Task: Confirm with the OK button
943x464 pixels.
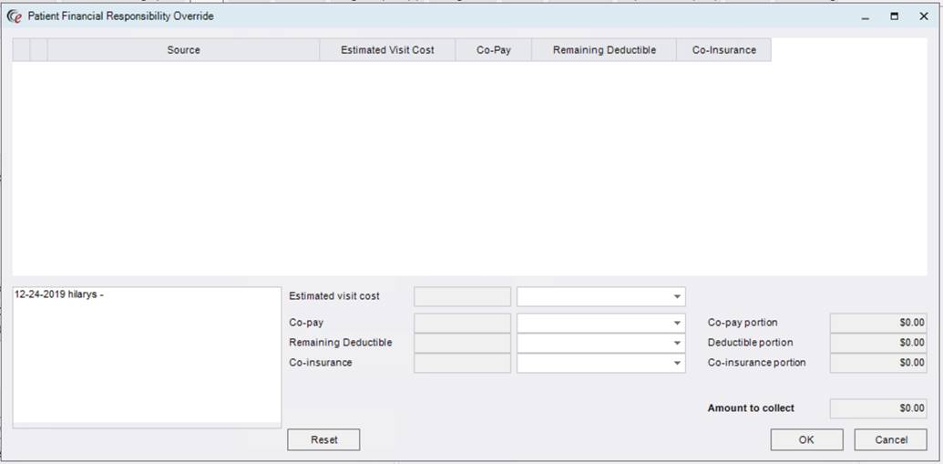Action: (806, 439)
